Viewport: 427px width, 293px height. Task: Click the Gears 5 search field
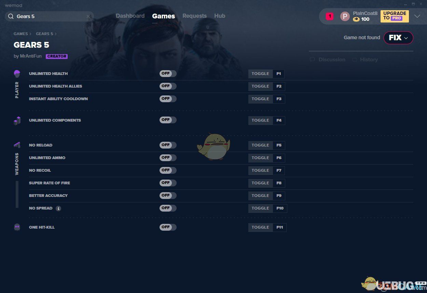(x=50, y=16)
